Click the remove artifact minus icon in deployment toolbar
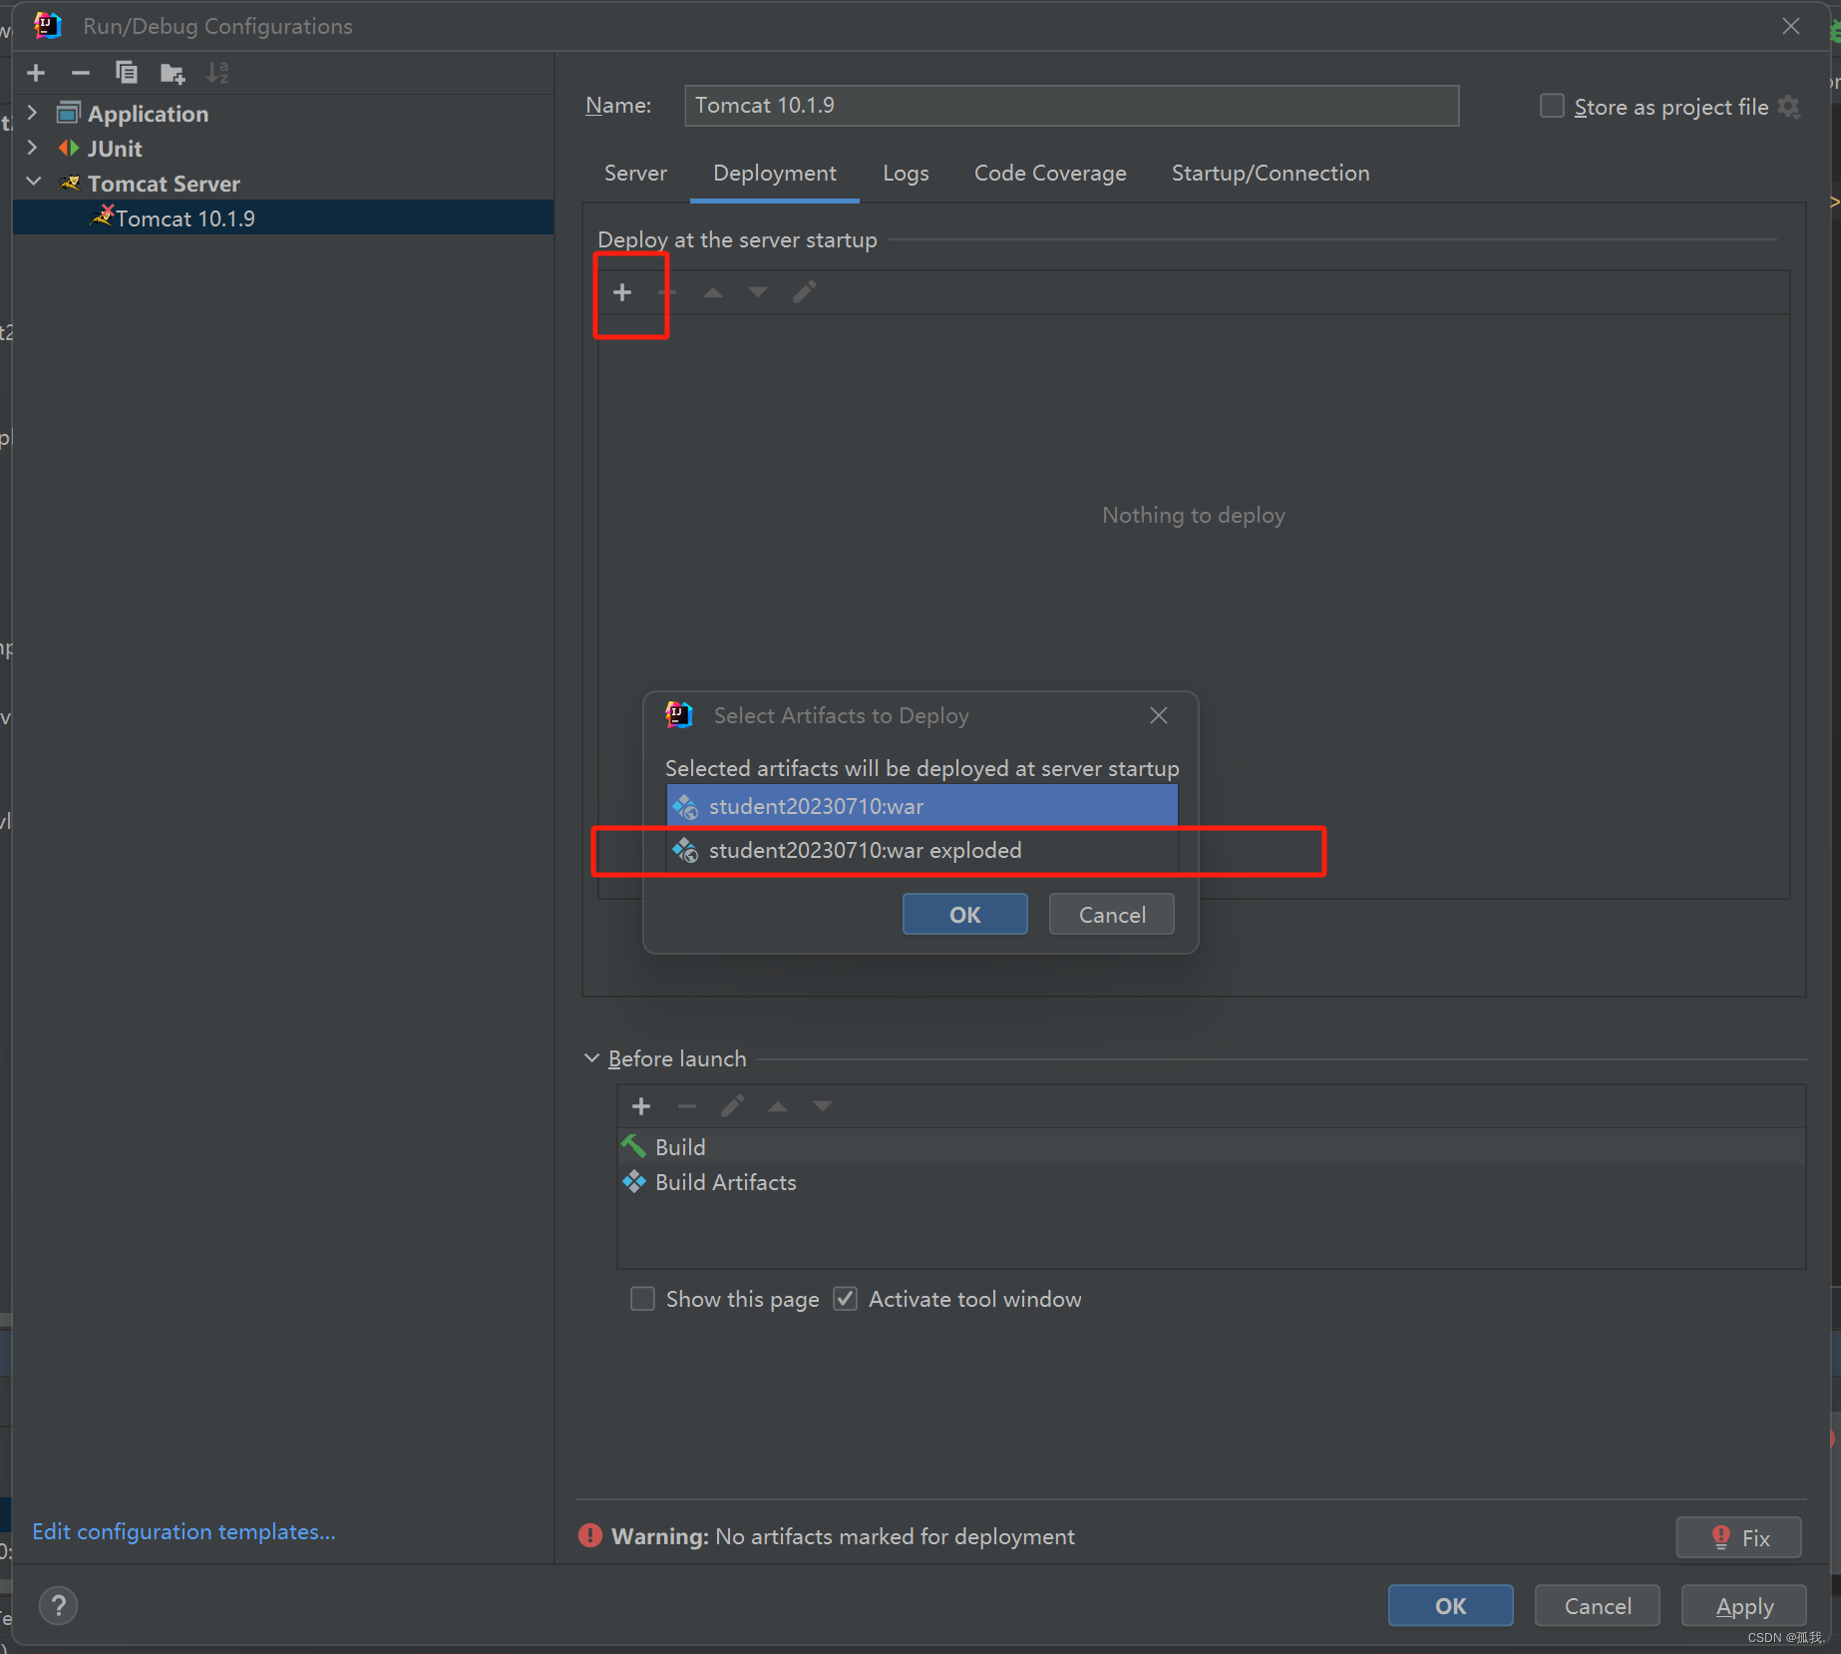The width and height of the screenshot is (1841, 1654). point(667,292)
